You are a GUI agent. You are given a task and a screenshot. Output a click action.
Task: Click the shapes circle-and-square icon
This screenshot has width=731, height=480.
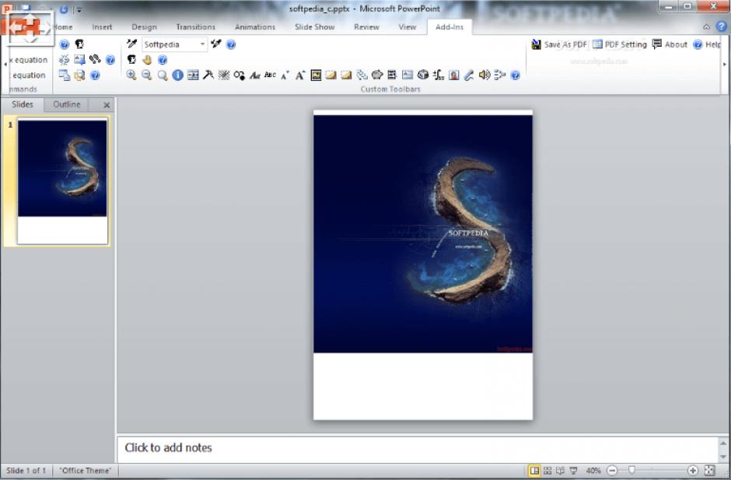(240, 75)
